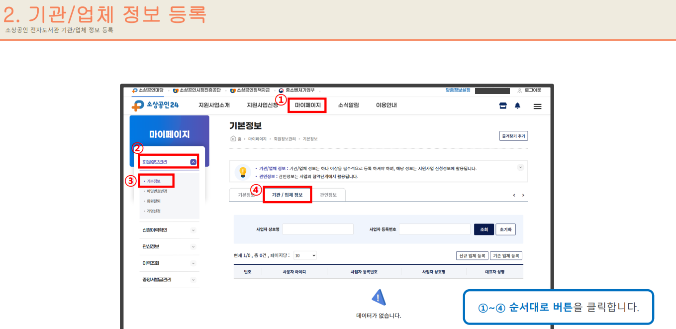Collapse the 회원정보관리 menu chevron
Image resolution: width=676 pixels, height=329 pixels.
(193, 162)
